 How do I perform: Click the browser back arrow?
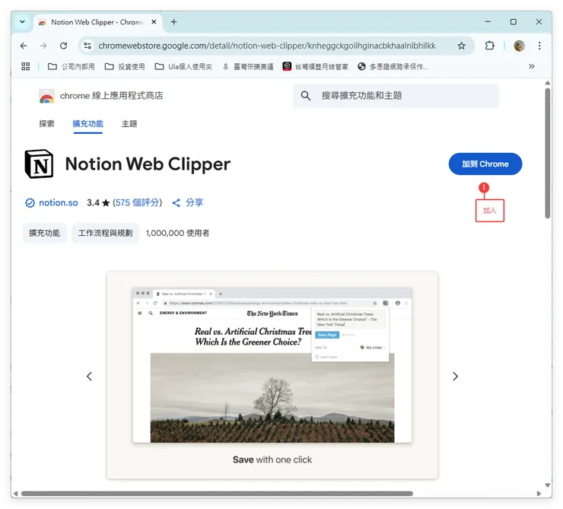[x=24, y=46]
